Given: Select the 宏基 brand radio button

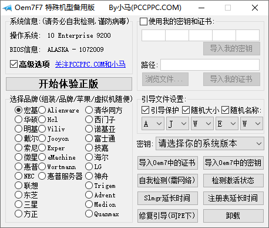Looking at the screenshot, I should pyautogui.click(x=18, y=110).
